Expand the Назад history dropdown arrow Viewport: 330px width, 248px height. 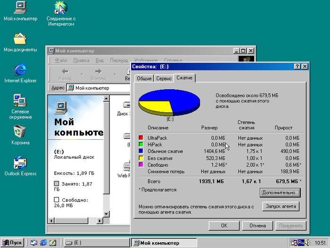pyautogui.click(x=81, y=74)
